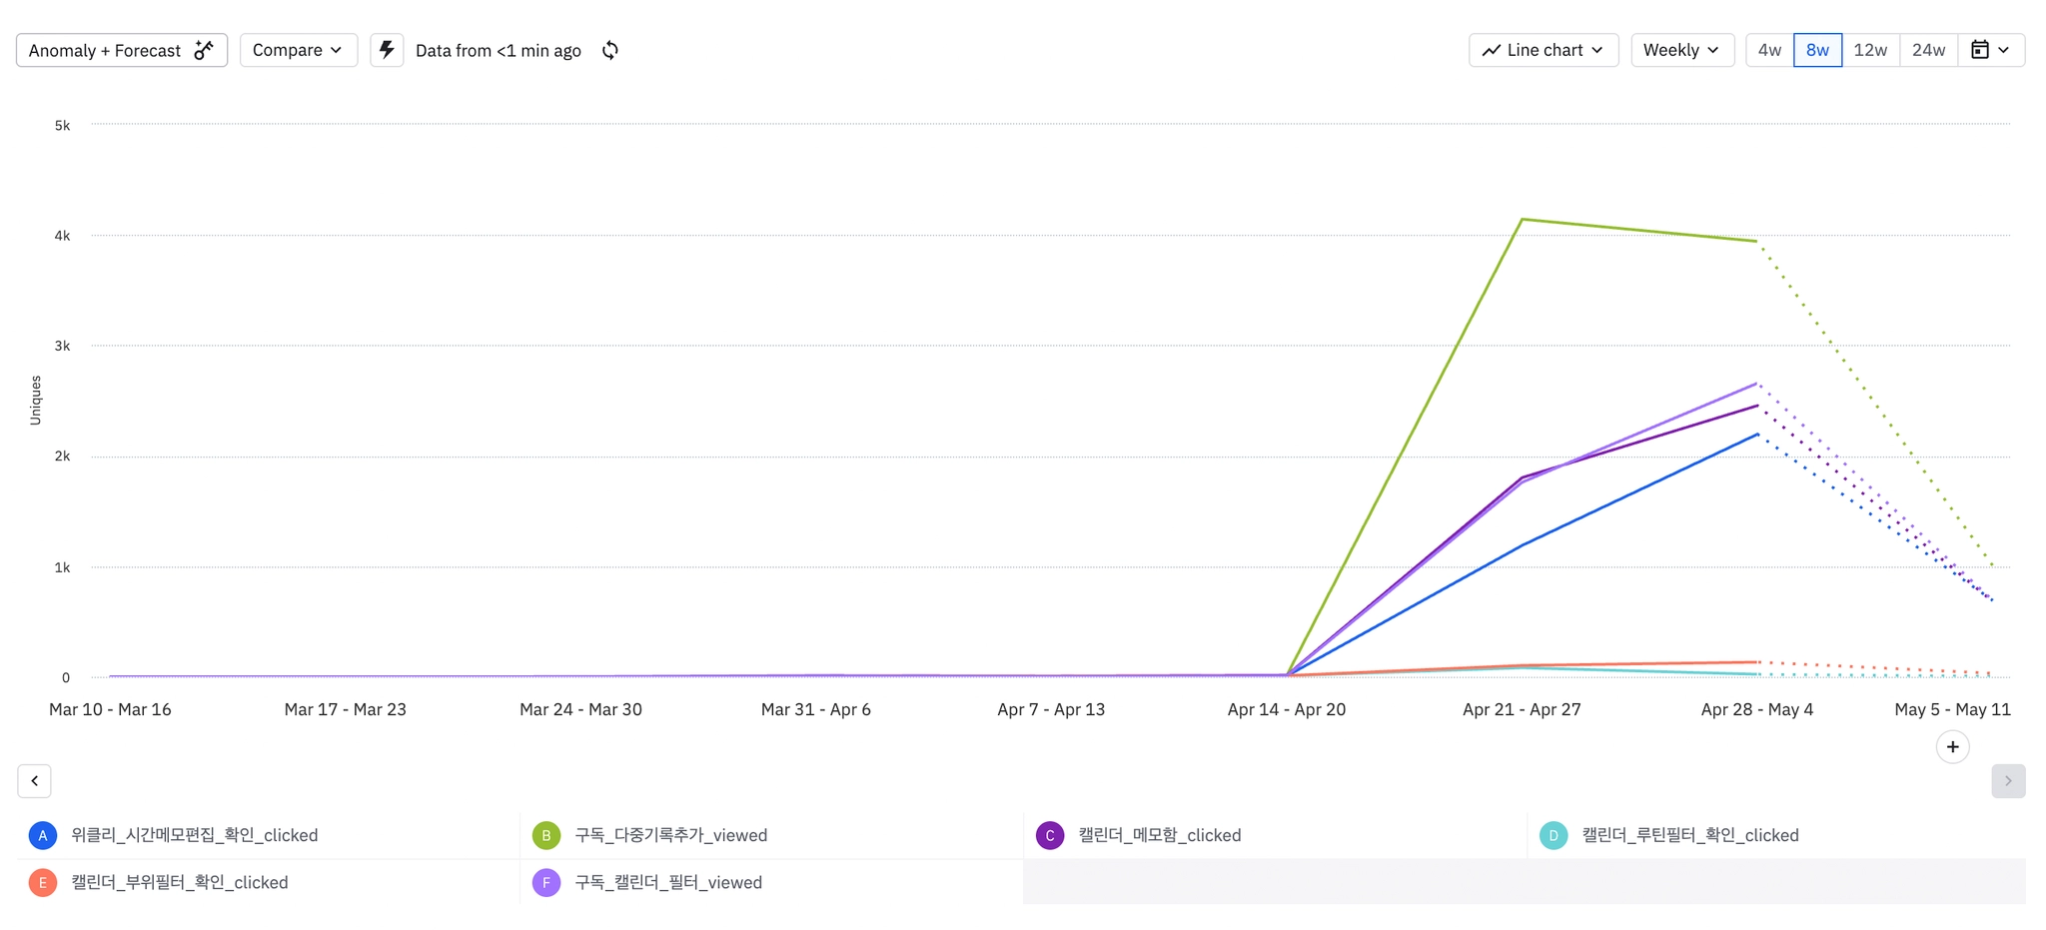Go to previous legend page arrow
2046x930 pixels.
pos(35,781)
